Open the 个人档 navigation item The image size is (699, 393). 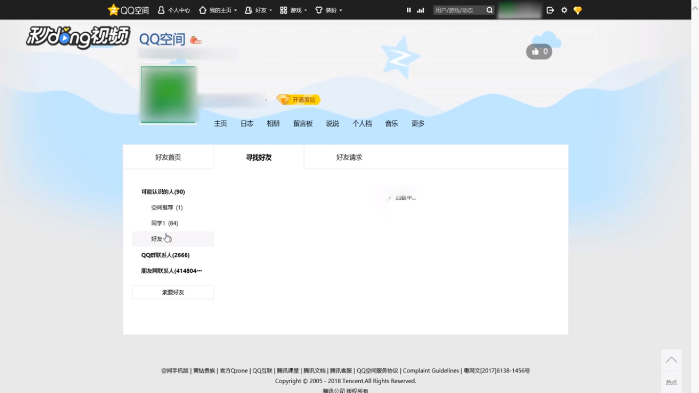pos(362,123)
